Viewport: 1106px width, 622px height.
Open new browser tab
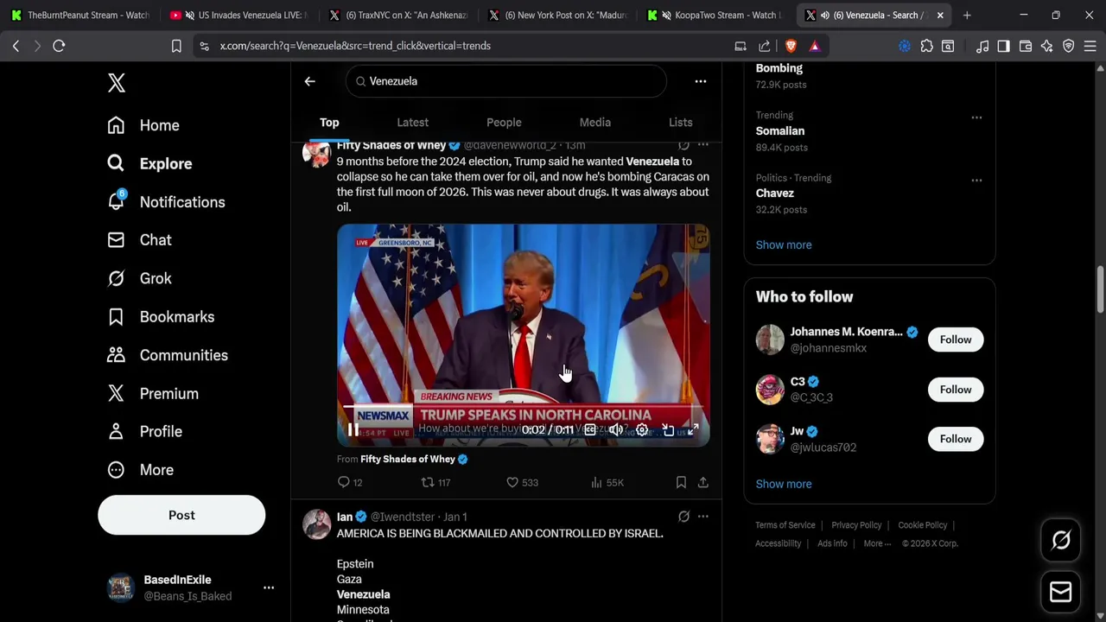967,15
